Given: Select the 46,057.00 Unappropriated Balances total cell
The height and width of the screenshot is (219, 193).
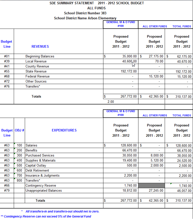Looking at the screenshot, I should [179, 191].
